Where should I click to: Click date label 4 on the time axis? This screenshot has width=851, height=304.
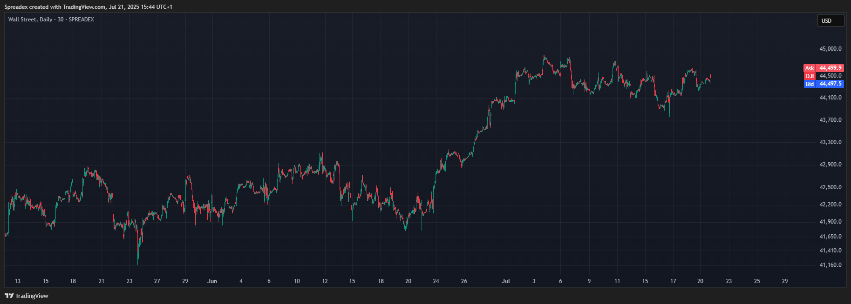241,281
